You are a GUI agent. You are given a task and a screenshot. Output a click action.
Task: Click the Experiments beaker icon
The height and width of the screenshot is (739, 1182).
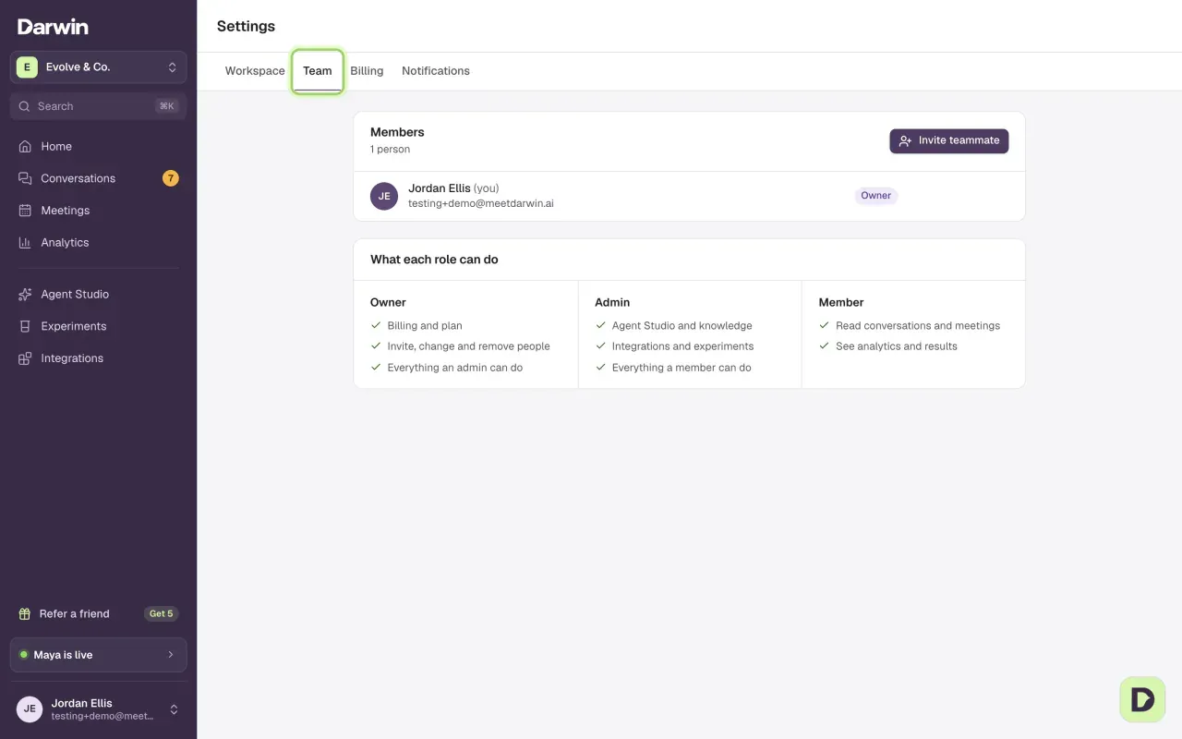[25, 326]
